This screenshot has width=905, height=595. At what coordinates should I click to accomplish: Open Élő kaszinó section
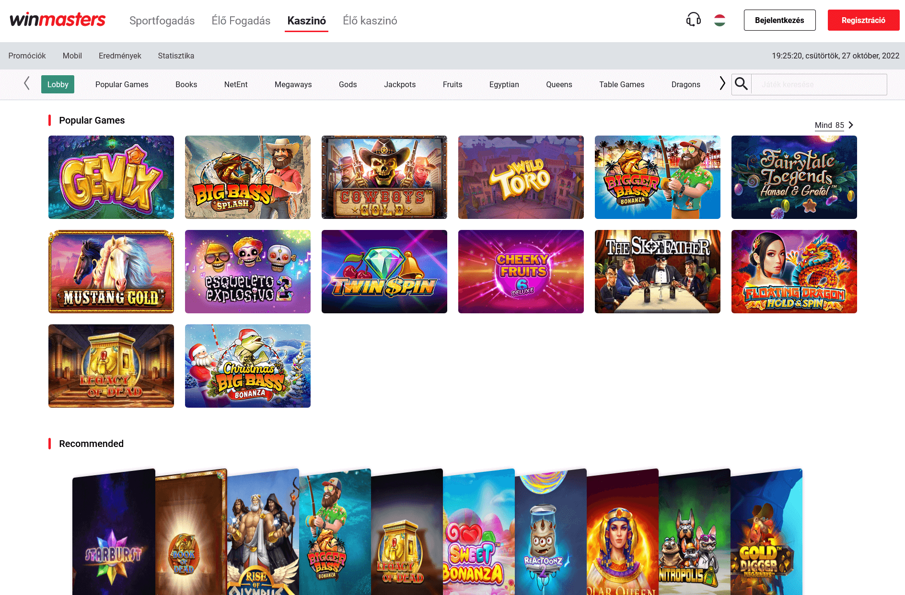370,21
